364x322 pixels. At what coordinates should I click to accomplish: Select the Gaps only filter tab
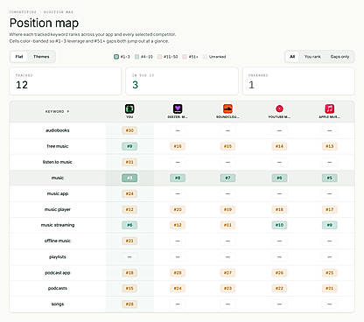pos(339,57)
